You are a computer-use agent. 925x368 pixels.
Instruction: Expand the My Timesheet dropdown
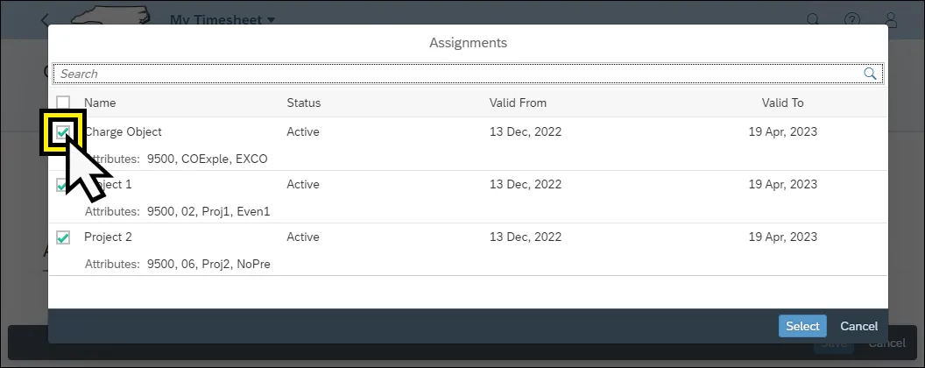(x=222, y=19)
